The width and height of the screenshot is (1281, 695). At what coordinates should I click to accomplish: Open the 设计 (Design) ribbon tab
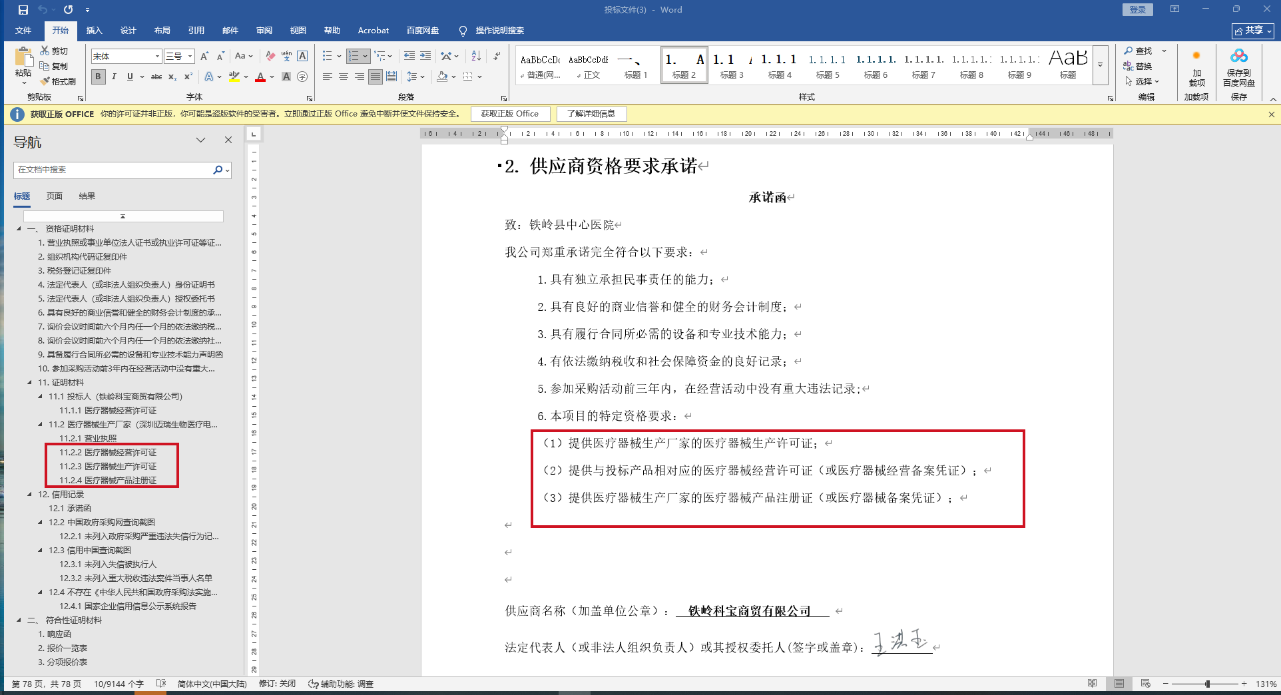(128, 31)
